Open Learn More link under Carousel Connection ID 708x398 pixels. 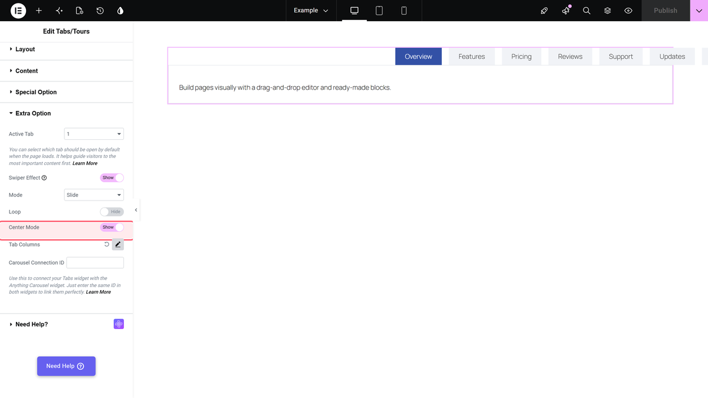pyautogui.click(x=99, y=292)
